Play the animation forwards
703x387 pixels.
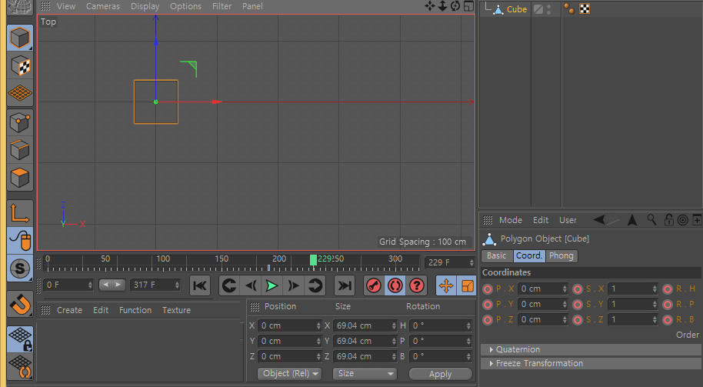[x=272, y=285]
